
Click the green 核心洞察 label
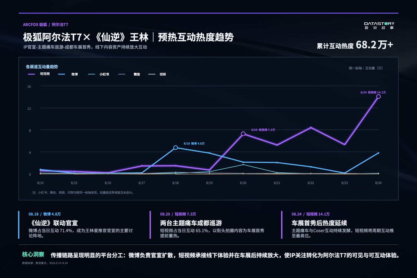[33, 255]
